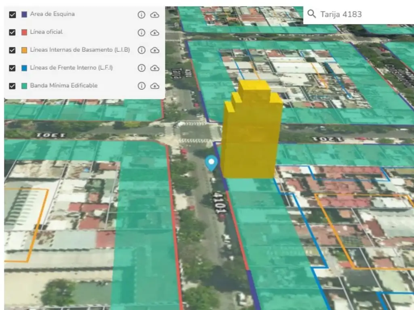The height and width of the screenshot is (310, 414).
Task: Disable the Línea oficial layer checkbox
Action: tap(13, 32)
